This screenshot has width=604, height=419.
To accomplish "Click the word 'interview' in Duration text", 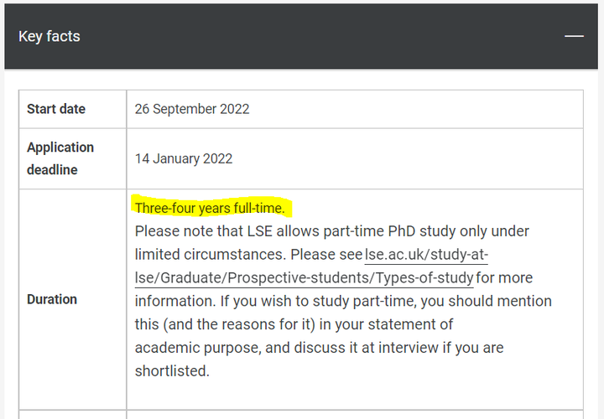I will pos(409,348).
